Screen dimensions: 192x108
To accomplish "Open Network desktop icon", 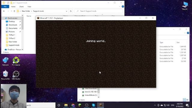I will 5,61.
